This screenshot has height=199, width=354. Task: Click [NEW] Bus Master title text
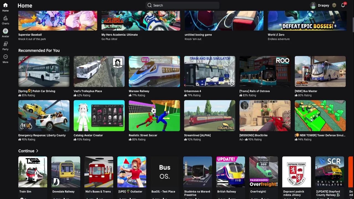click(306, 91)
